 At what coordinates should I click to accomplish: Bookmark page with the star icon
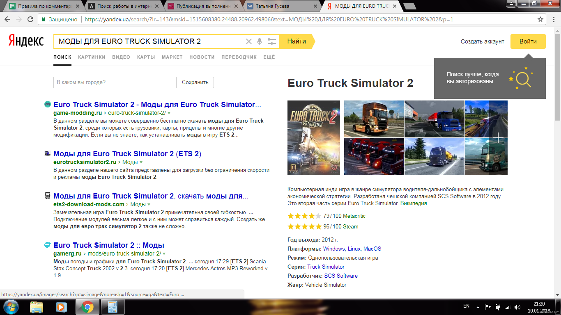(540, 19)
